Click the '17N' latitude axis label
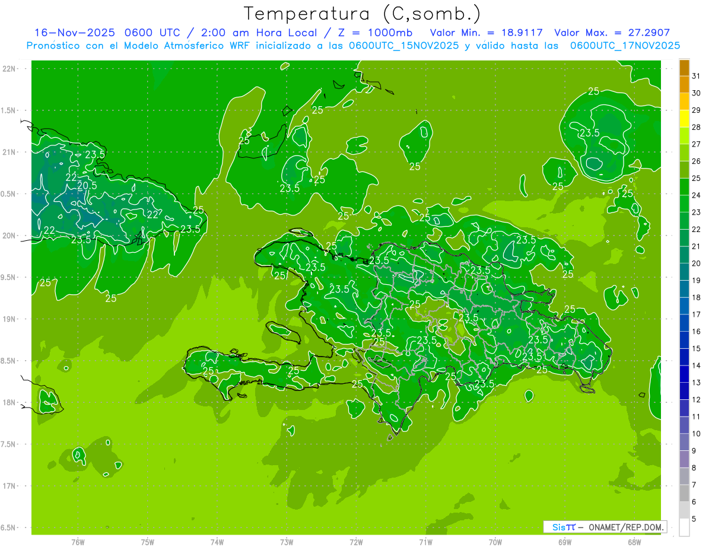 [9, 486]
